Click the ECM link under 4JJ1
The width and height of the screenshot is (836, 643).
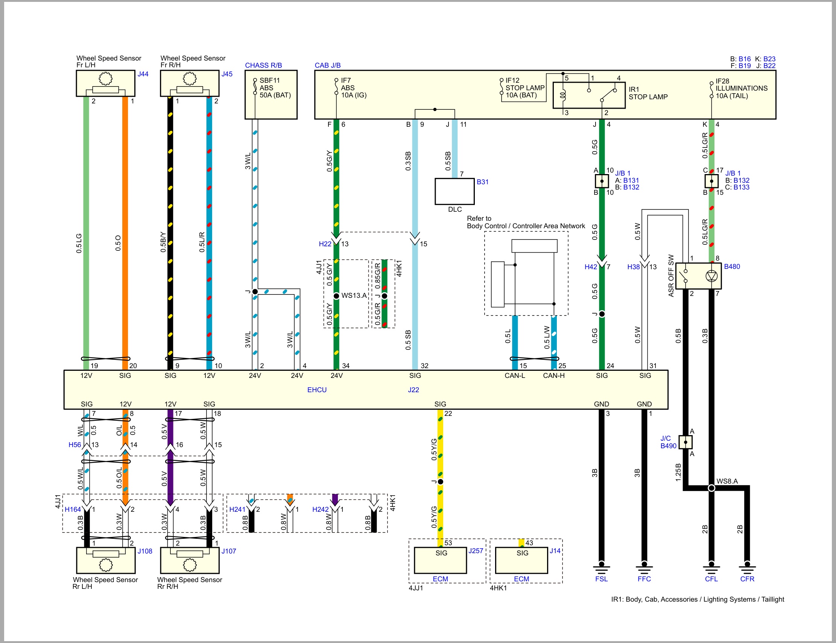[440, 579]
